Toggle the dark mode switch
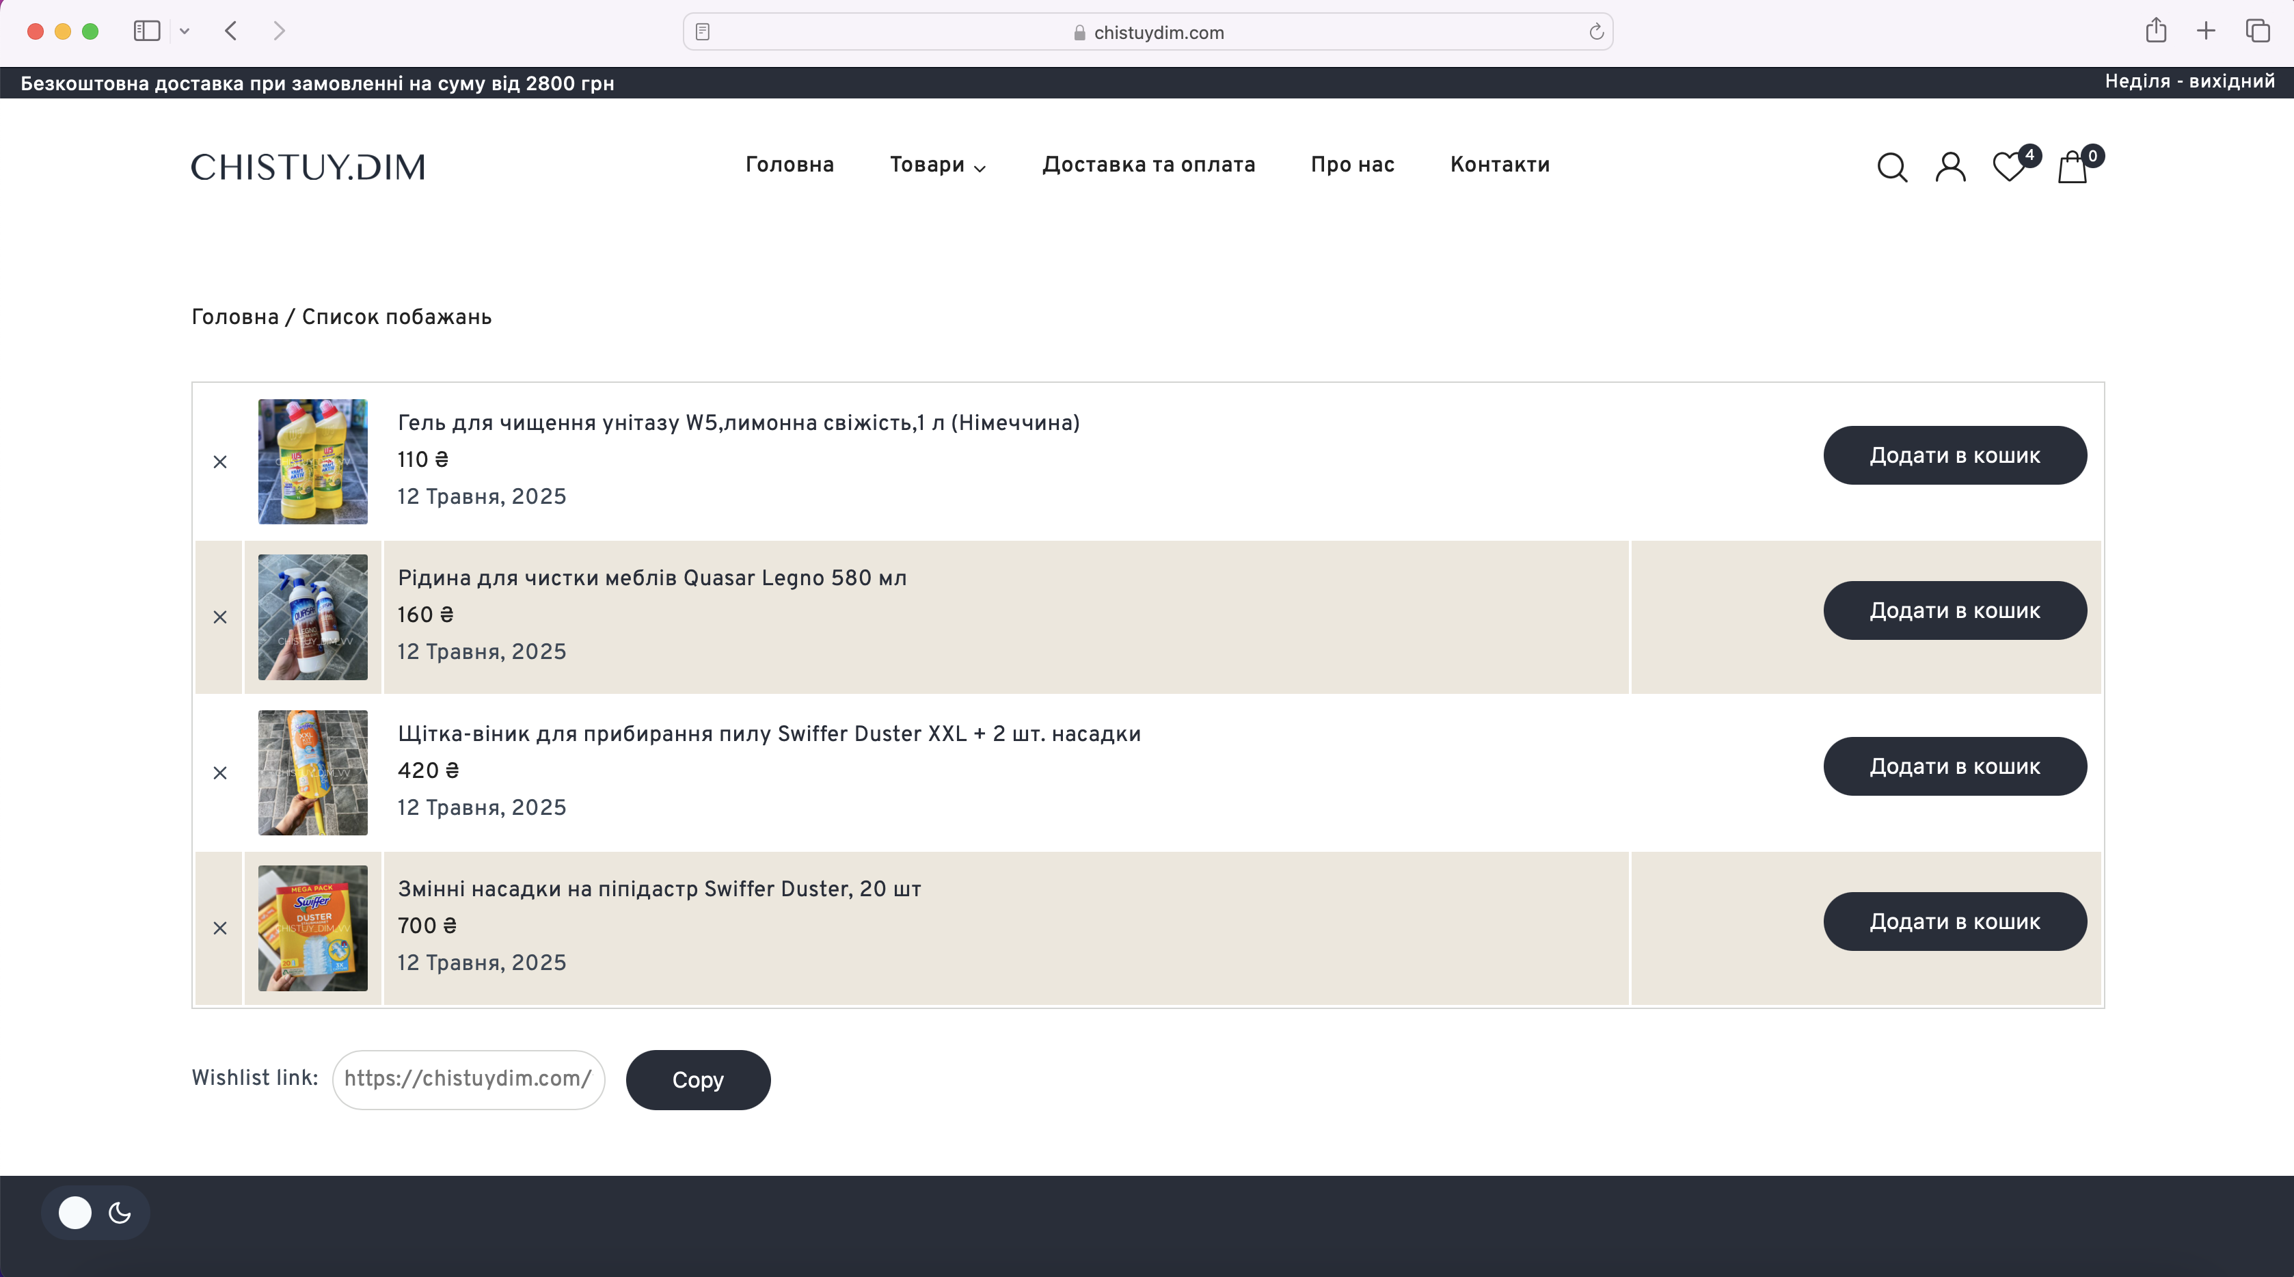2294x1277 pixels. (x=95, y=1212)
